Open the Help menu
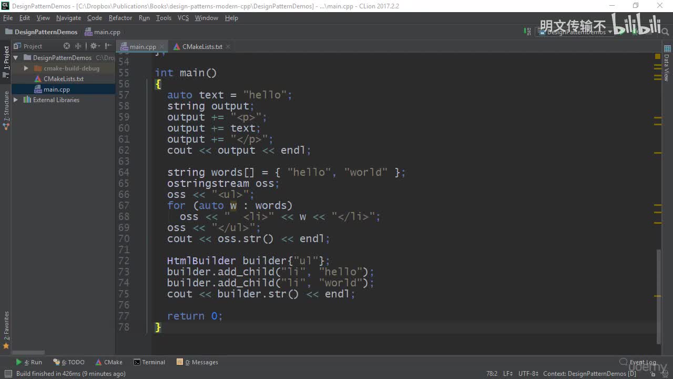The width and height of the screenshot is (673, 379). [231, 18]
